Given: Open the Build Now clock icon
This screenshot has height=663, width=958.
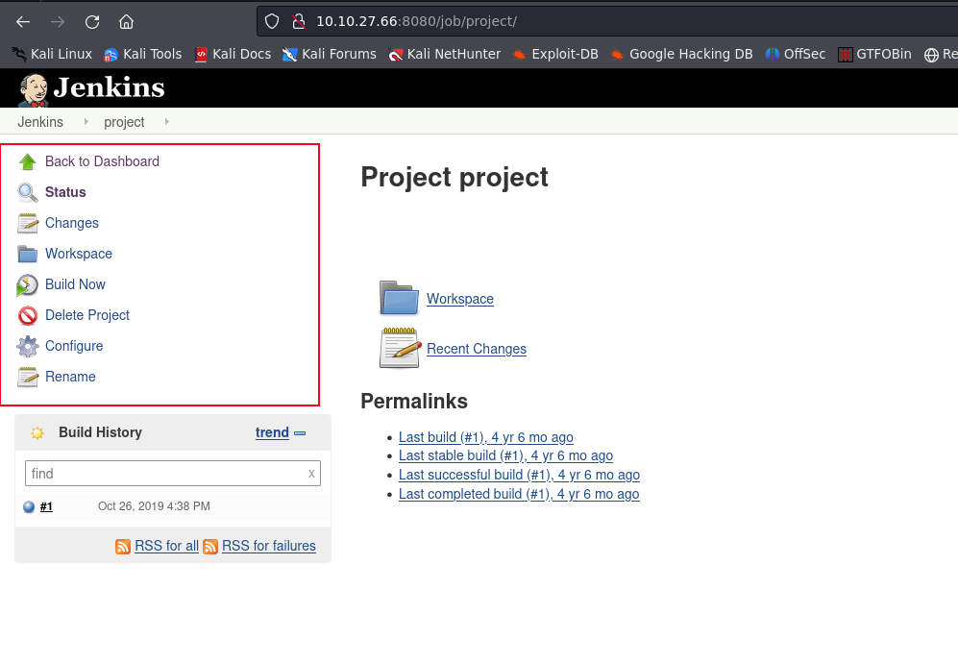Looking at the screenshot, I should tap(27, 284).
